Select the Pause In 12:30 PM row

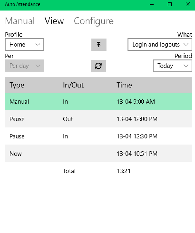coord(98,136)
